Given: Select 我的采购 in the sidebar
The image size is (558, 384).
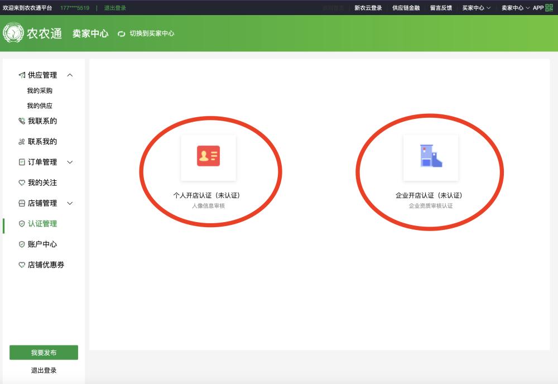Looking at the screenshot, I should point(41,90).
